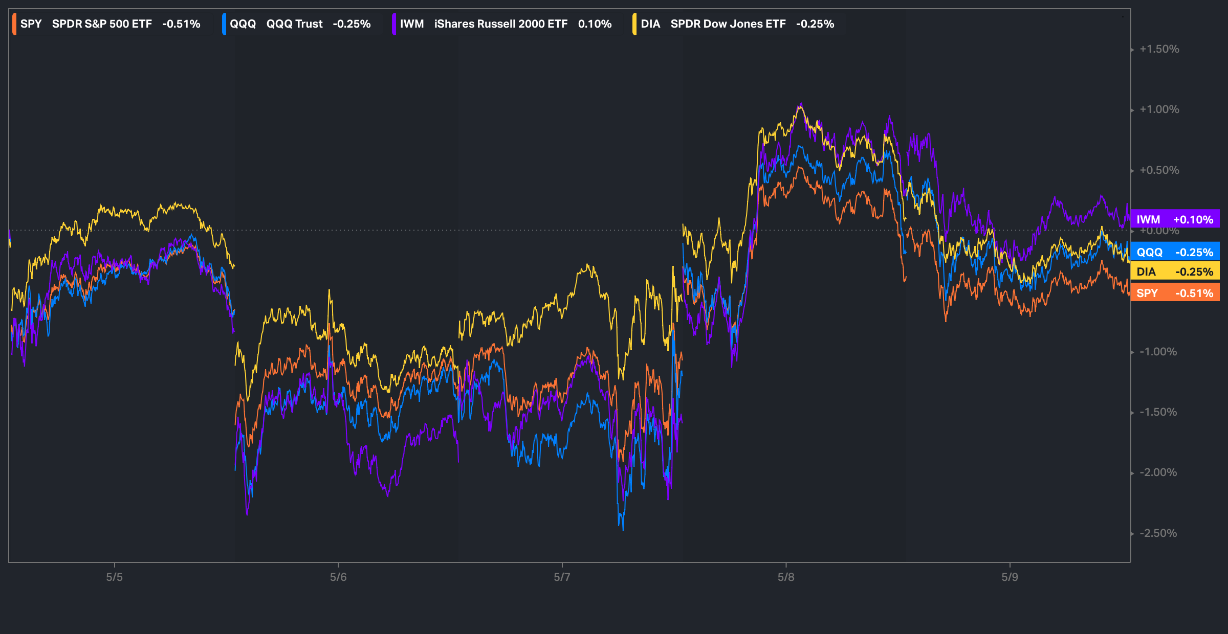Click the orange SPY -0.51% price tag
Viewport: 1228px width, 634px height.
[x=1175, y=293]
